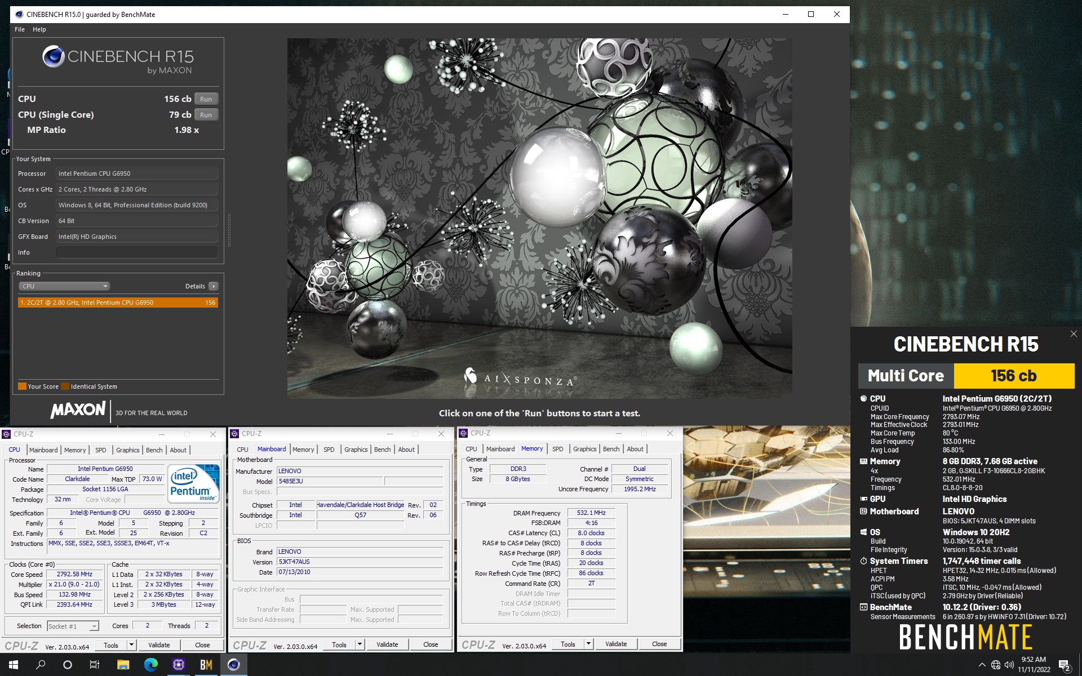Click the Cinebench R15 logo icon
This screenshot has width=1082, height=676.
54,56
